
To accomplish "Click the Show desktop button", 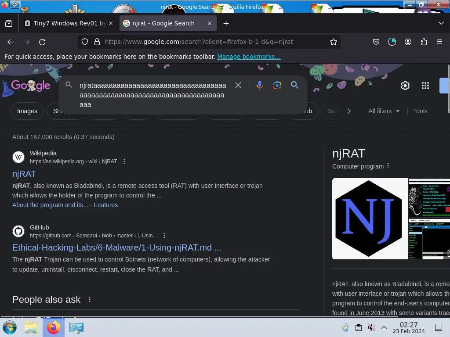I will (x=439, y=327).
